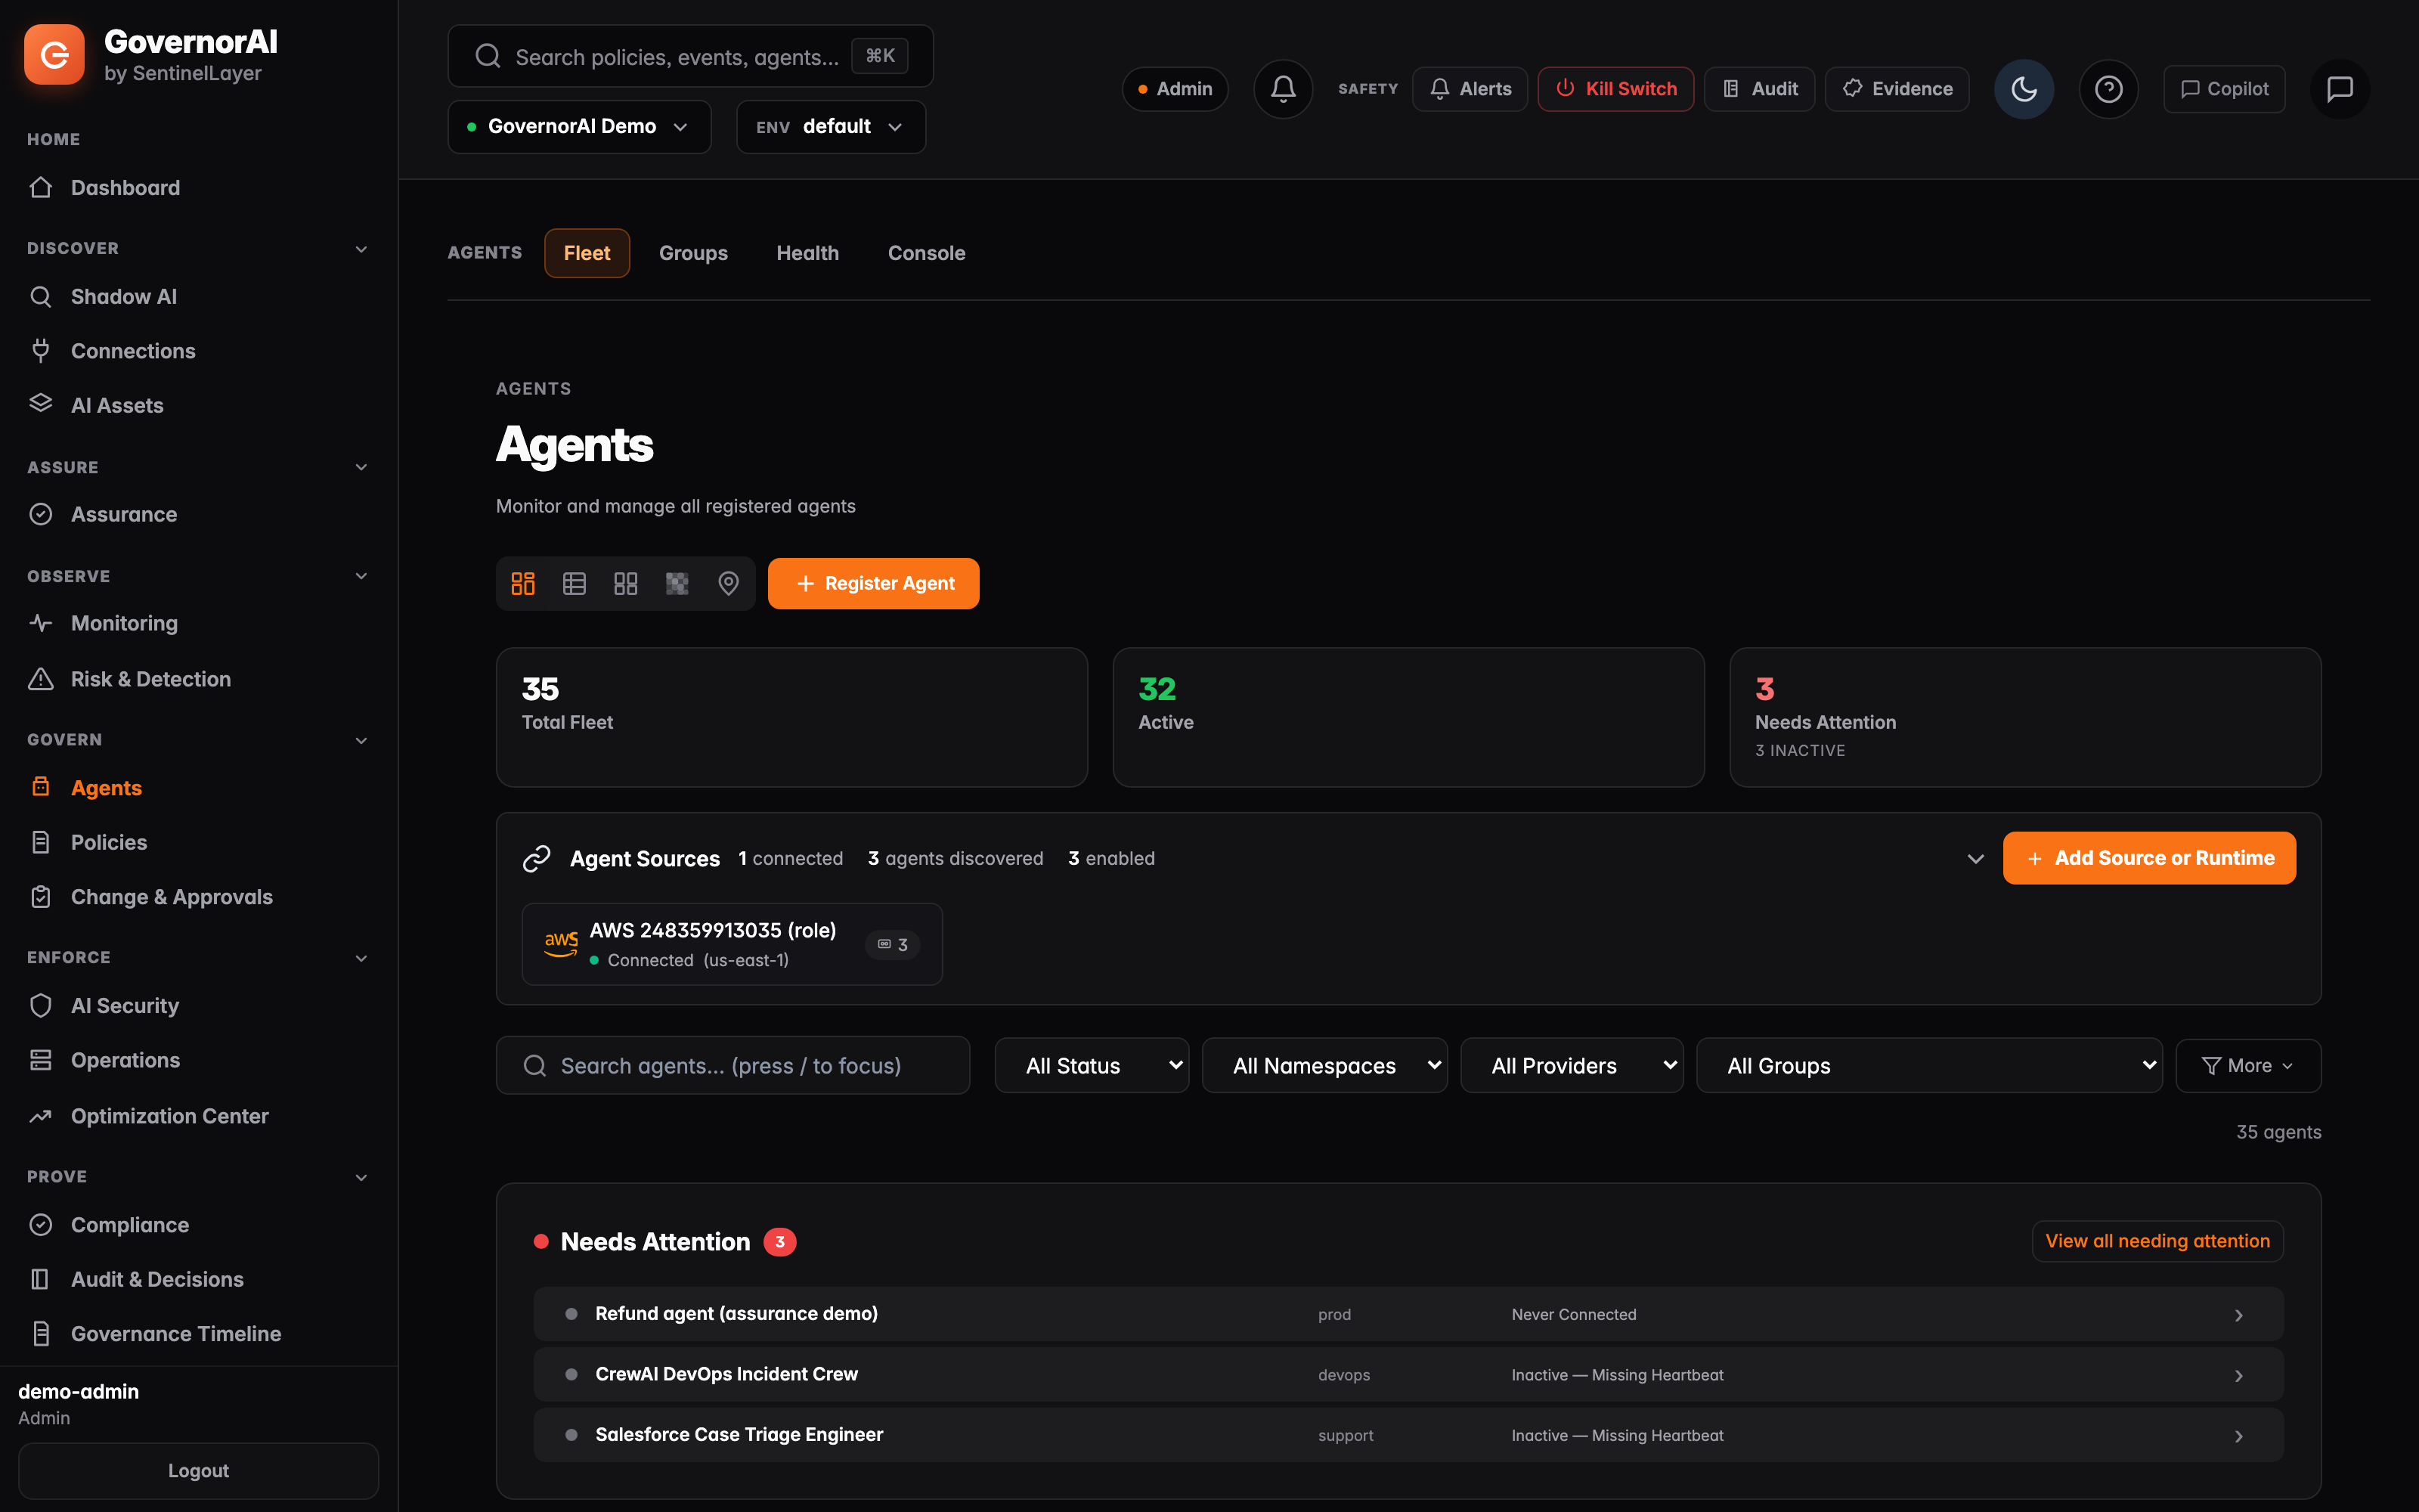
Task: Collapse the Observe sidebar section
Action: (361, 576)
